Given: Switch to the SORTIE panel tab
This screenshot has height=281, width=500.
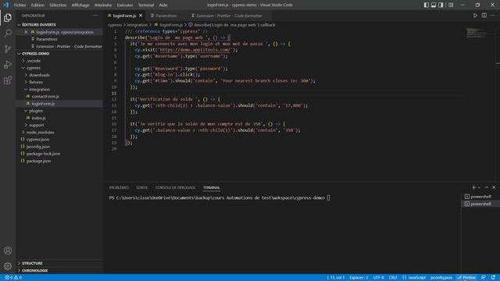Looking at the screenshot, I should coord(142,187).
